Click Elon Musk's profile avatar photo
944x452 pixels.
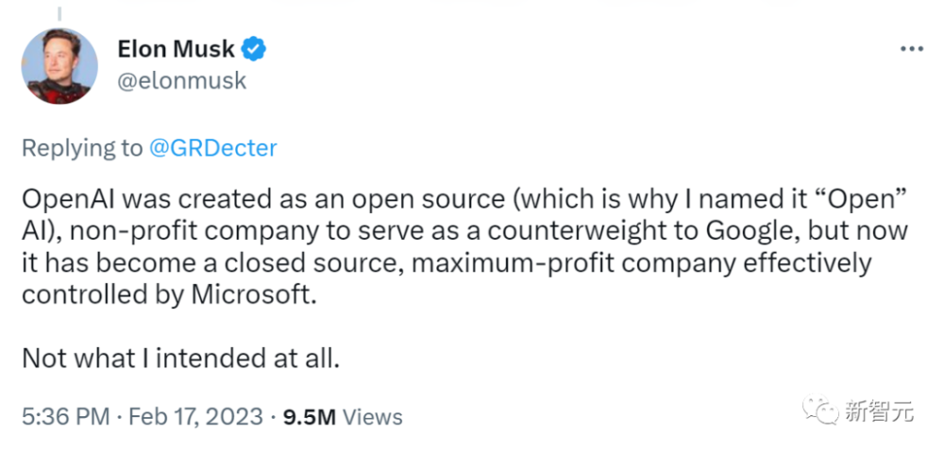click(x=59, y=65)
